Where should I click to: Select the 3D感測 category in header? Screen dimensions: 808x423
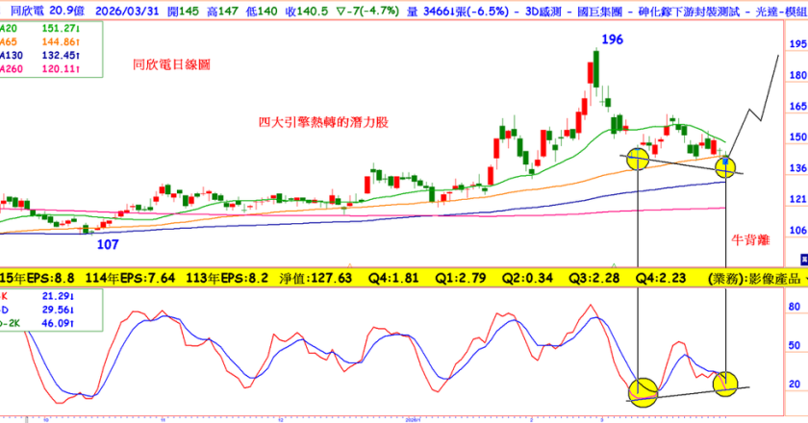(x=543, y=12)
